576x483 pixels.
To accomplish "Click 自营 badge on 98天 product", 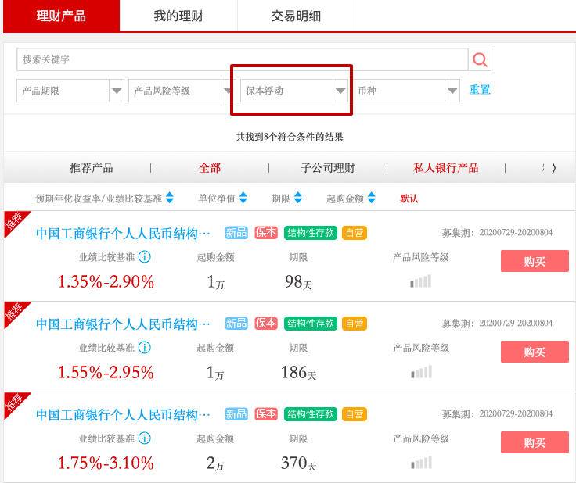I will coord(354,233).
